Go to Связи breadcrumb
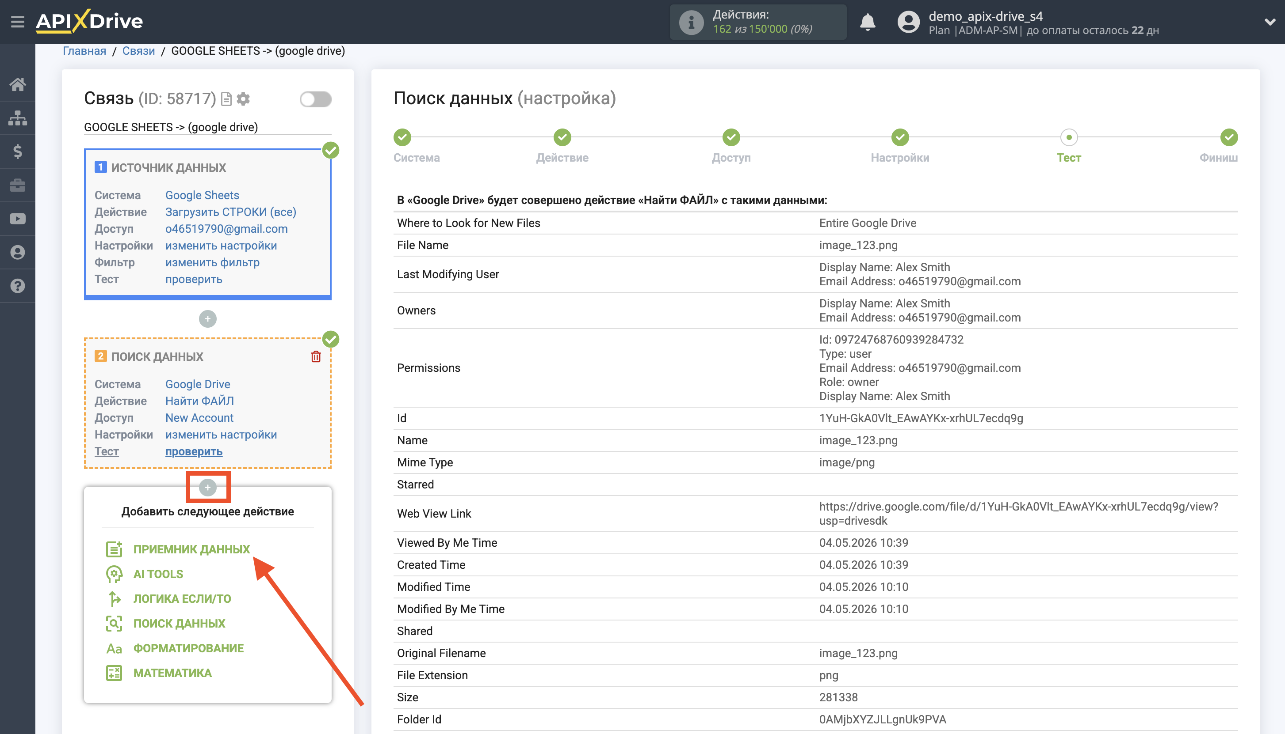Image resolution: width=1285 pixels, height=734 pixels. [138, 51]
